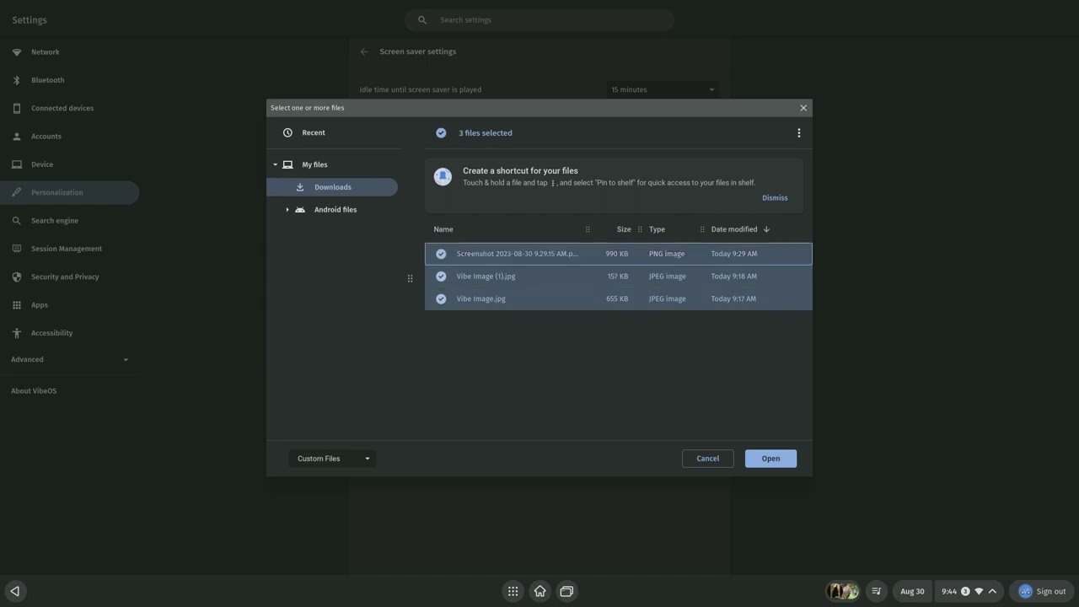Viewport: 1079px width, 607px height.
Task: Click the home button in shelf
Action: coord(539,591)
